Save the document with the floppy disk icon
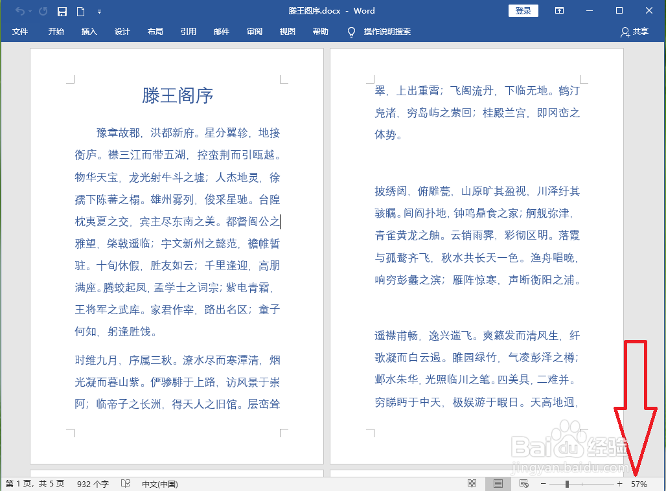This screenshot has height=491, width=666. 62,11
